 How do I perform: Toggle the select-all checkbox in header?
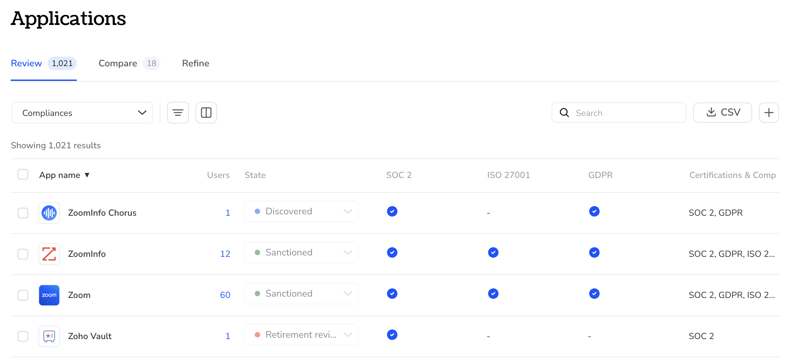(x=23, y=175)
